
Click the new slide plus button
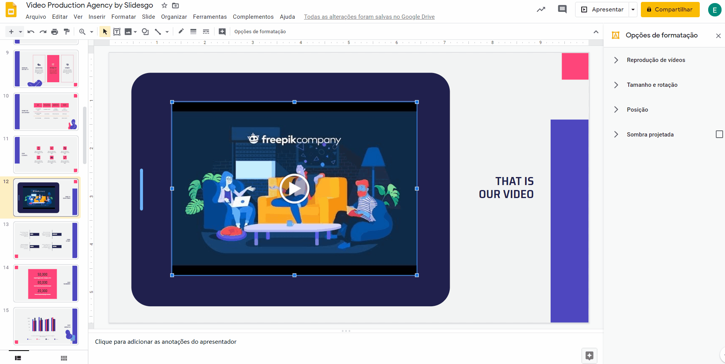point(11,32)
